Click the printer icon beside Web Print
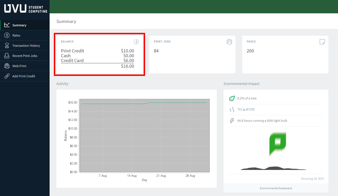 pyautogui.click(x=7, y=66)
